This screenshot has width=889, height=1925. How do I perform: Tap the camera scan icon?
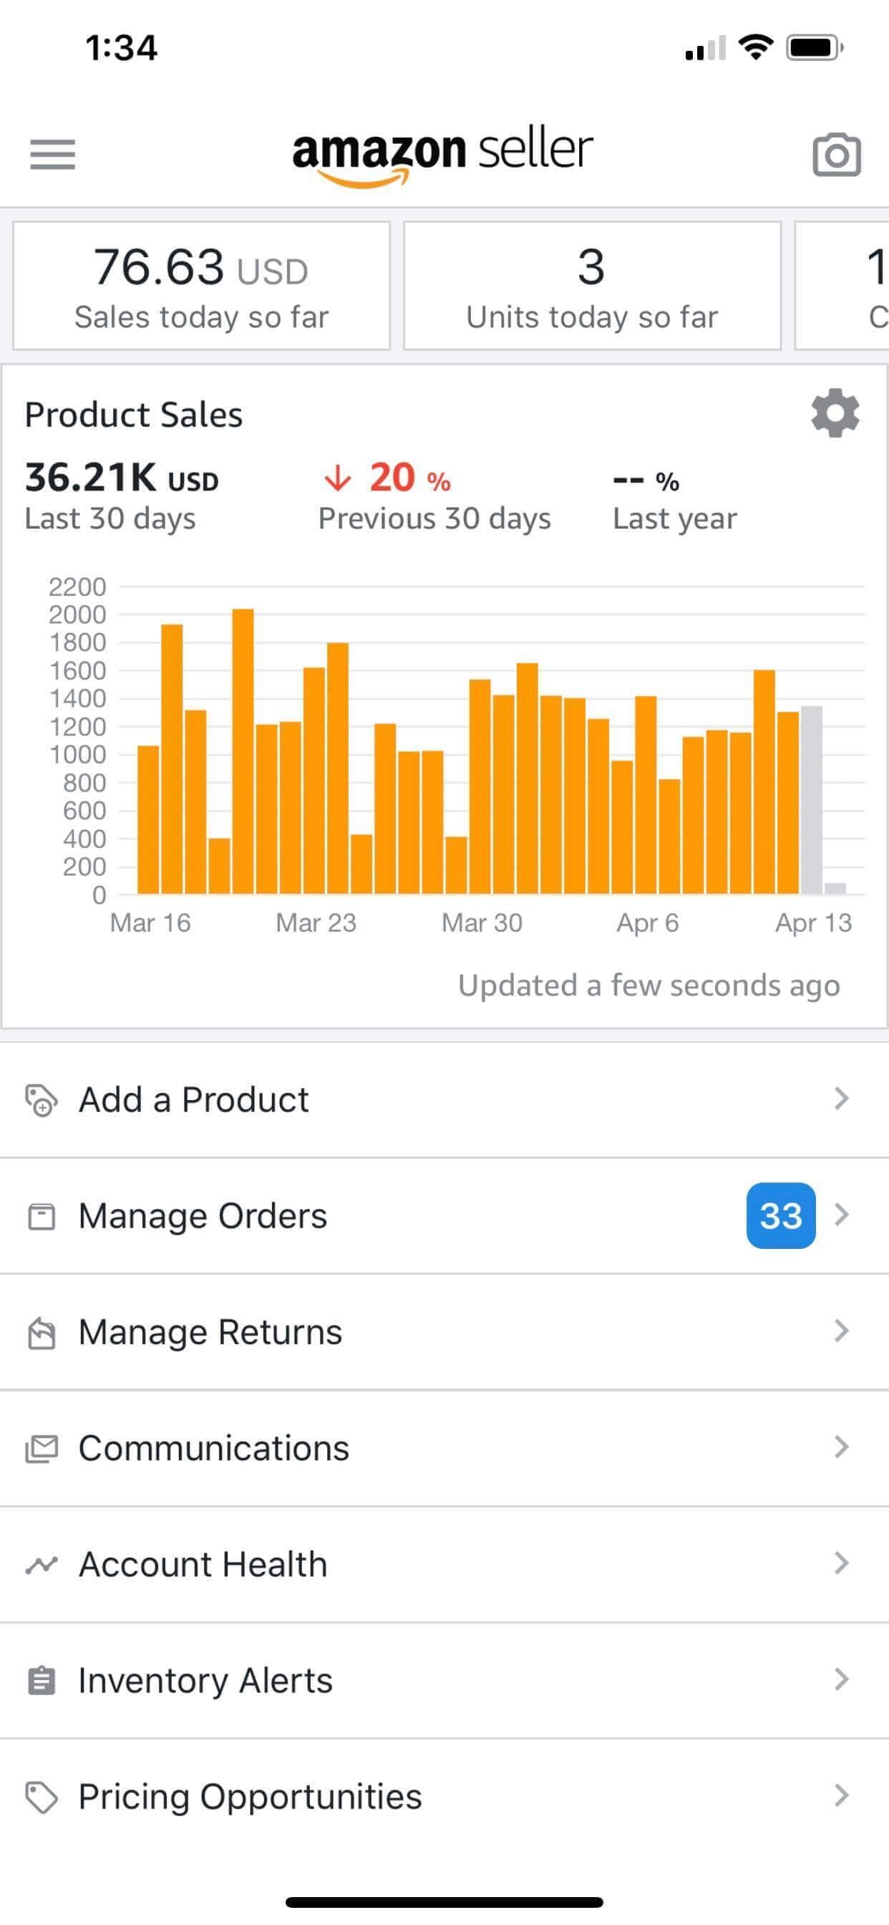(x=836, y=155)
